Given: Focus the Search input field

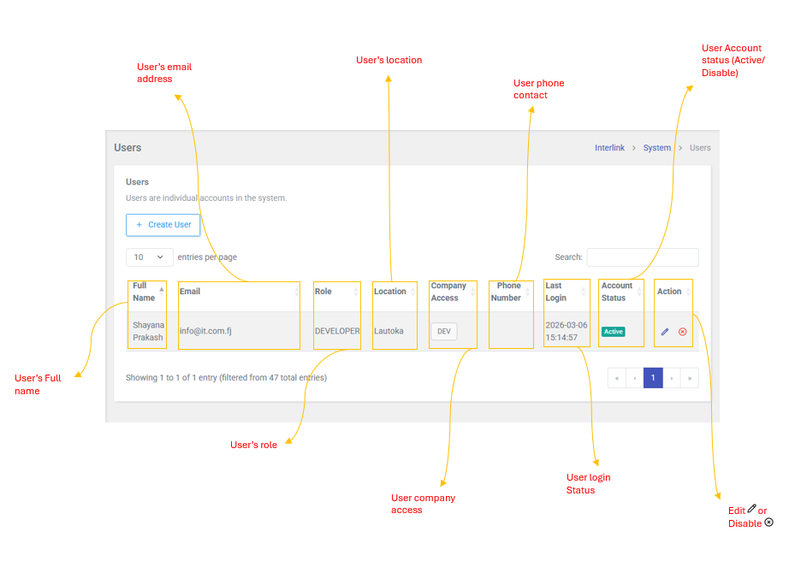Looking at the screenshot, I should tap(642, 257).
